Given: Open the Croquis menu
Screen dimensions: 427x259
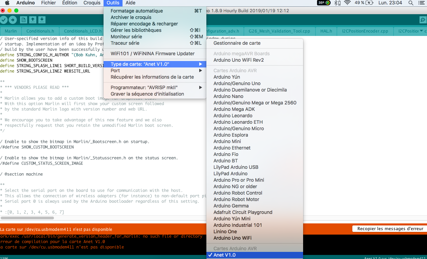Looking at the screenshot, I should point(92,3).
